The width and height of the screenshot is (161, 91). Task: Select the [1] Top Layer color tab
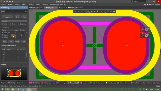[47, 83]
